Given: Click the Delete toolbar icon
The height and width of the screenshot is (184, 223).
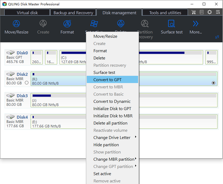Looking at the screenshot, I should click(x=120, y=24).
